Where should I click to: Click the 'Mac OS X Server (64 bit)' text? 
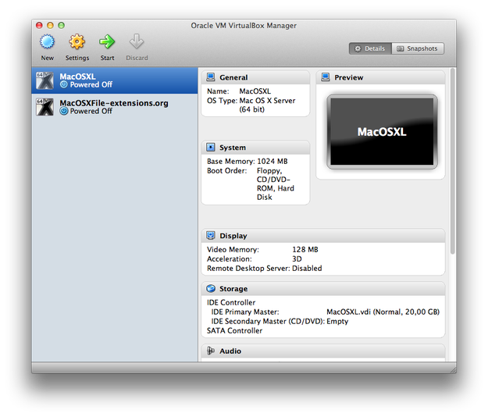click(267, 105)
